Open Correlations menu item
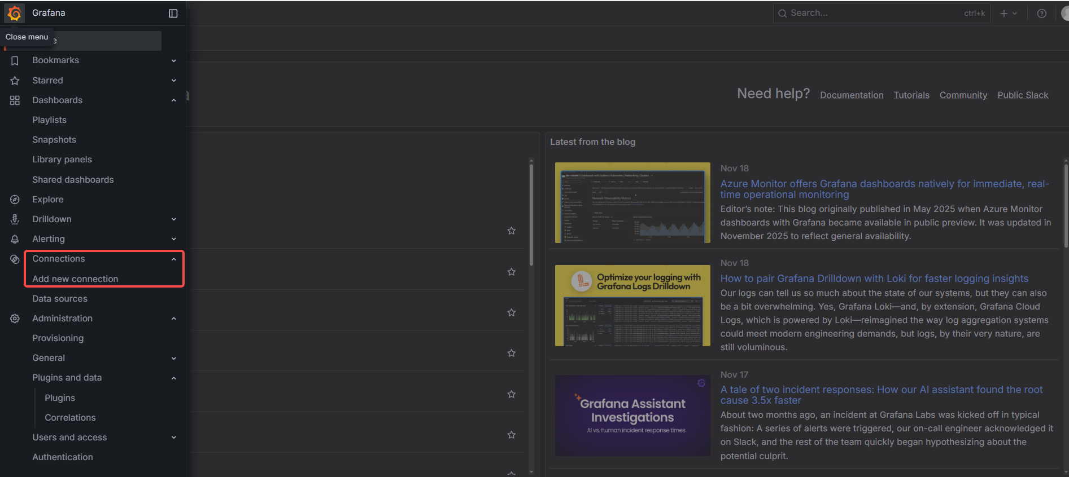 [70, 418]
